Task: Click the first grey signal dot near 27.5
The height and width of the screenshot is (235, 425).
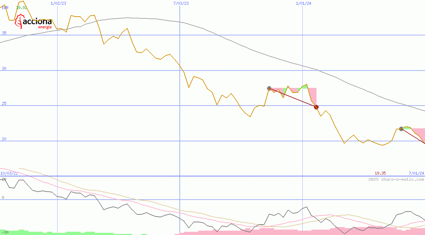Action: coord(269,88)
